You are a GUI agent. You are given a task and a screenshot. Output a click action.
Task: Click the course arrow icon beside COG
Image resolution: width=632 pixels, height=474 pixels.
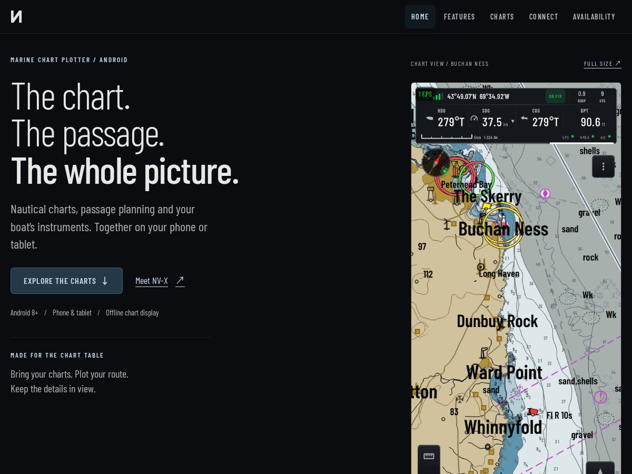pyautogui.click(x=524, y=118)
